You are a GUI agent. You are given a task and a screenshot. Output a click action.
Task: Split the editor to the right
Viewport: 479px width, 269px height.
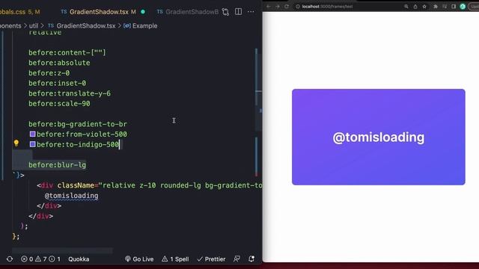click(x=238, y=12)
